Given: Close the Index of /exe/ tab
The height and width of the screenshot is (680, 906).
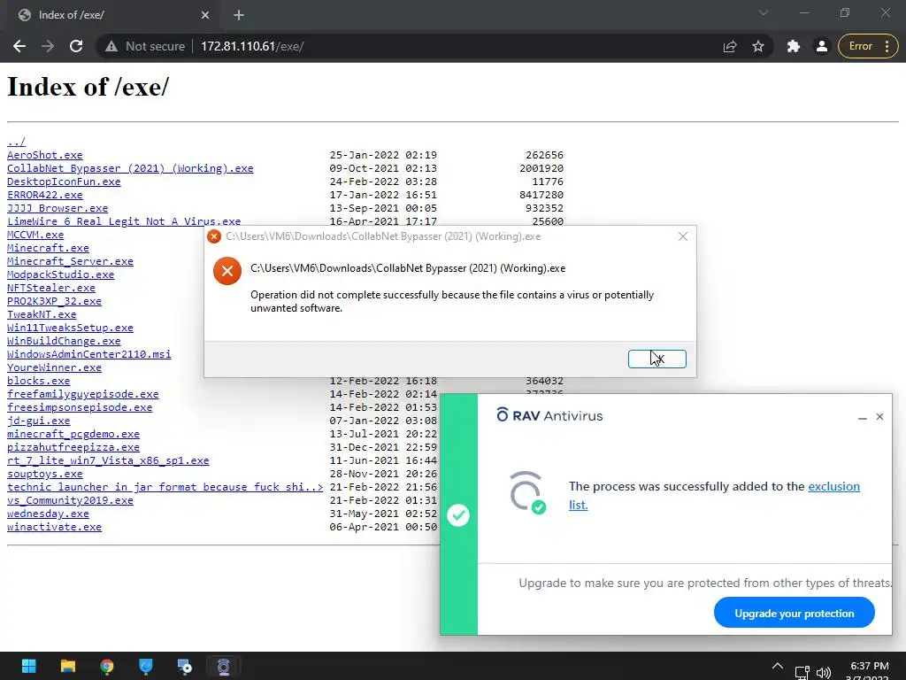Looking at the screenshot, I should tap(205, 15).
